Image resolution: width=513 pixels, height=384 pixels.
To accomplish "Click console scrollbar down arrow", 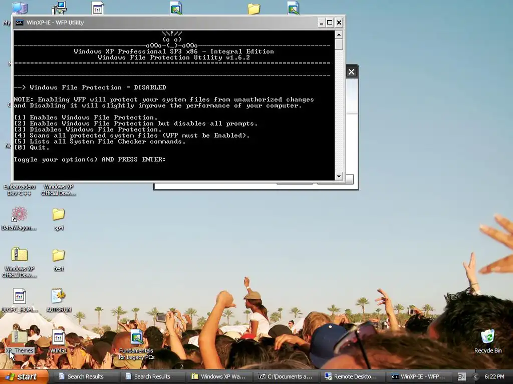I will [x=339, y=176].
